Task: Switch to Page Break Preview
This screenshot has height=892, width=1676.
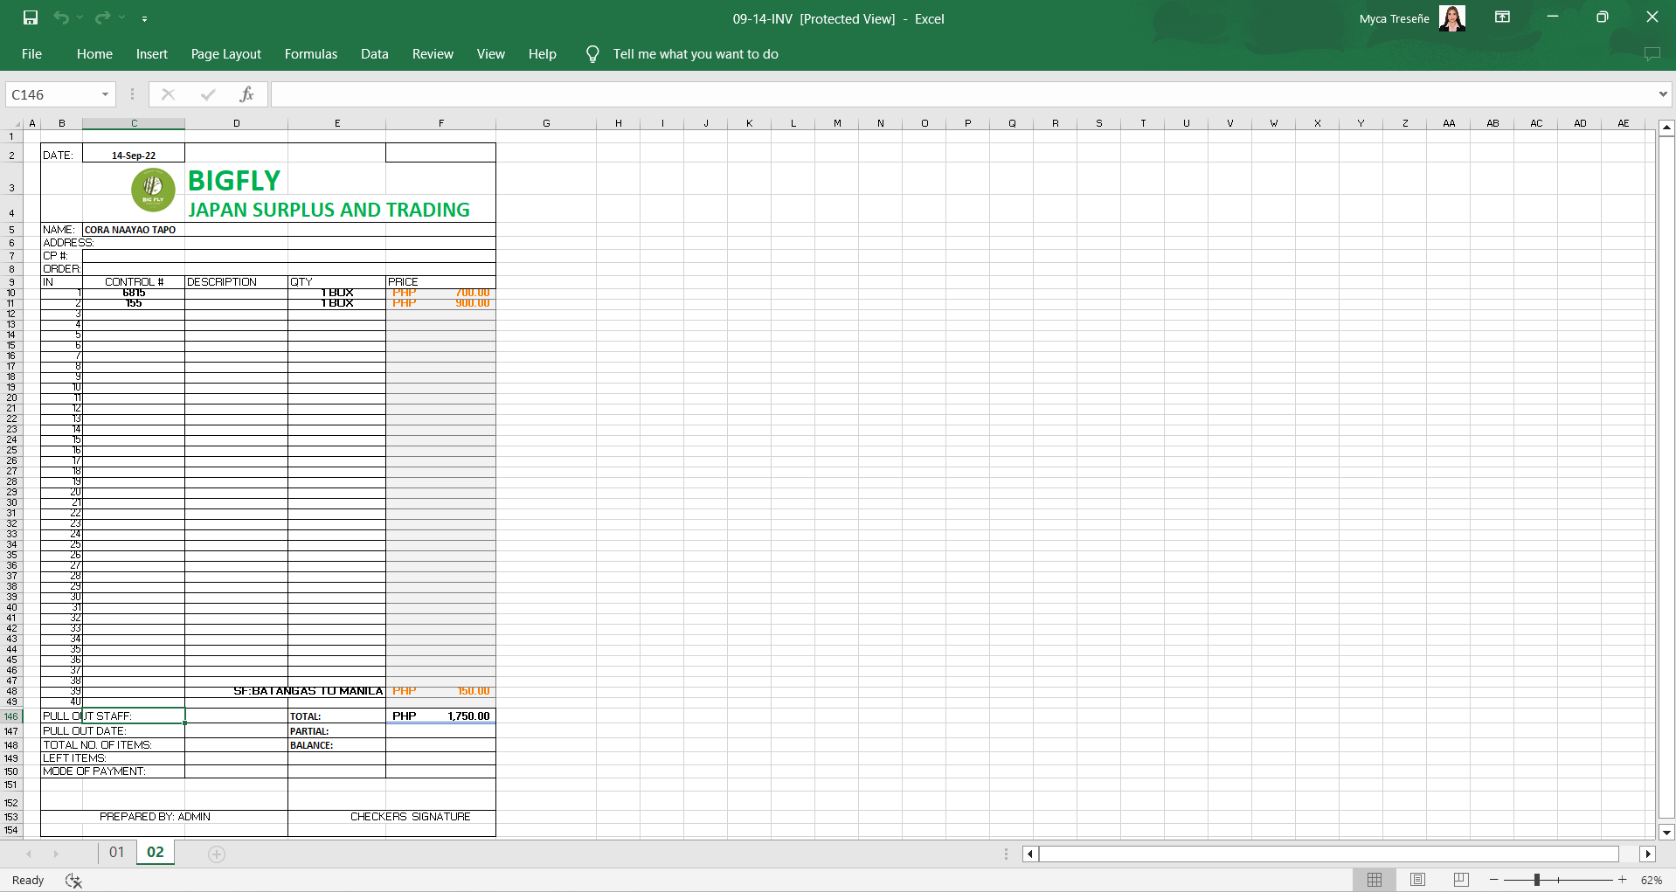Action: click(x=1460, y=880)
